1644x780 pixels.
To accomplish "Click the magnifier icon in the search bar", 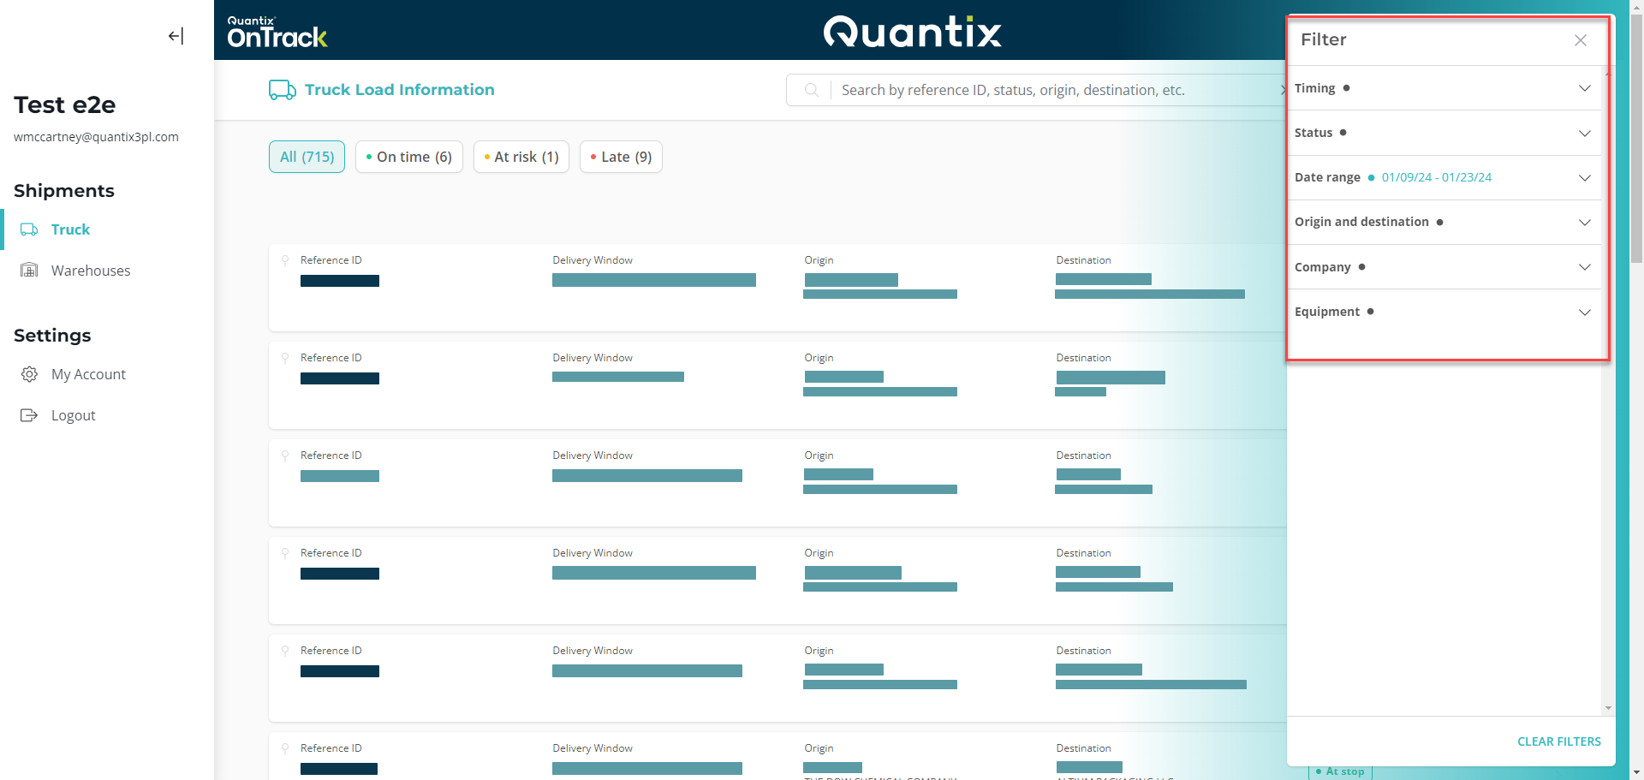I will 811,90.
